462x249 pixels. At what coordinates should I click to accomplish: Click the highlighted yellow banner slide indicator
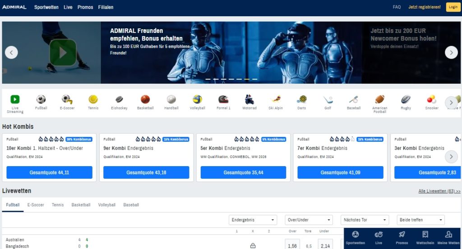pos(247,79)
